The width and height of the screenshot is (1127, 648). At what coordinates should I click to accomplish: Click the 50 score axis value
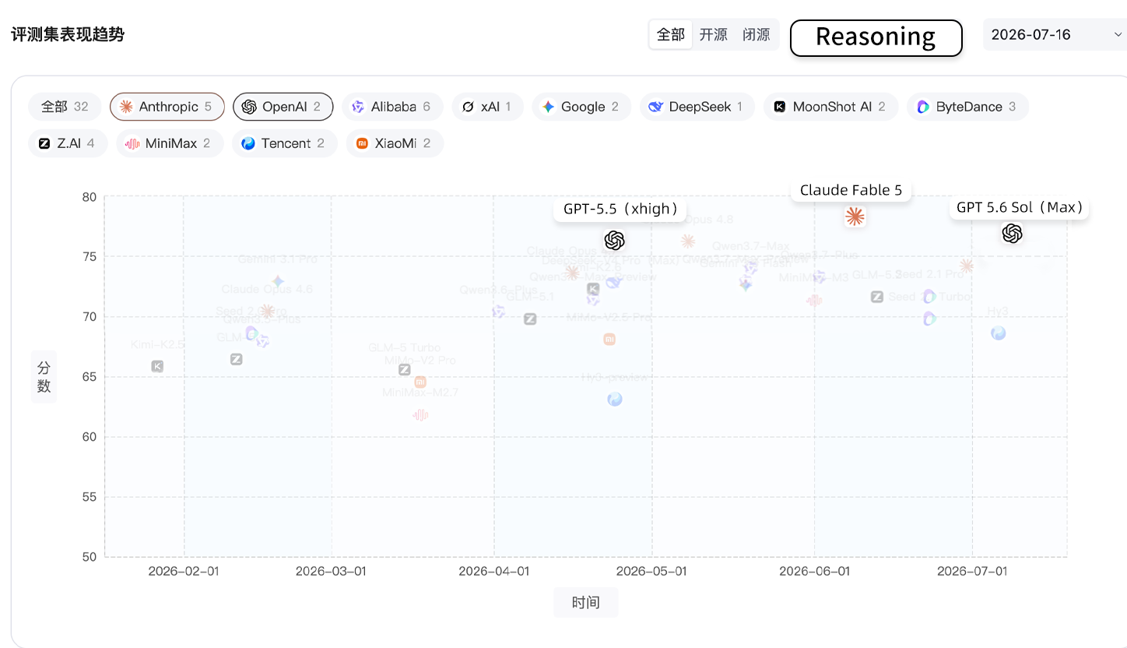[90, 556]
